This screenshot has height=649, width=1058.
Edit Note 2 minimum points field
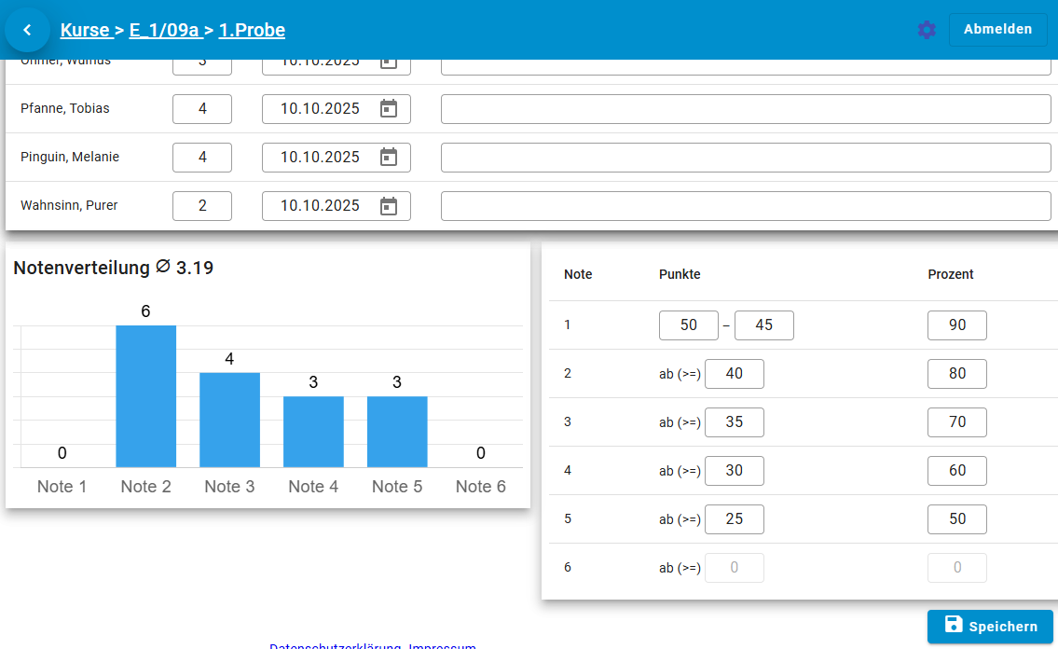click(x=735, y=374)
